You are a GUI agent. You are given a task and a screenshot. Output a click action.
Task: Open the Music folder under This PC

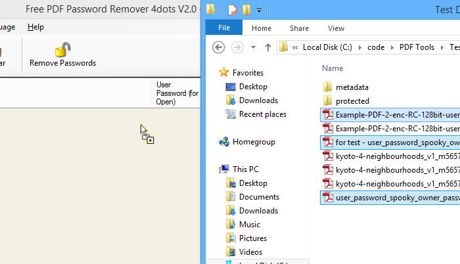point(248,225)
